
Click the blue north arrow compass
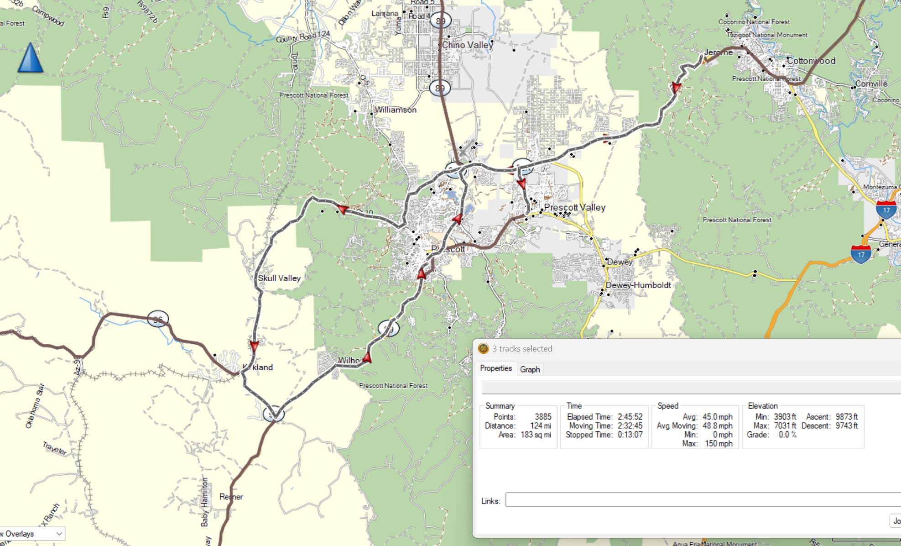click(31, 58)
